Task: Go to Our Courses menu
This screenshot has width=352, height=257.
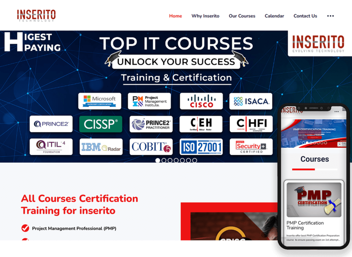Action: [242, 16]
